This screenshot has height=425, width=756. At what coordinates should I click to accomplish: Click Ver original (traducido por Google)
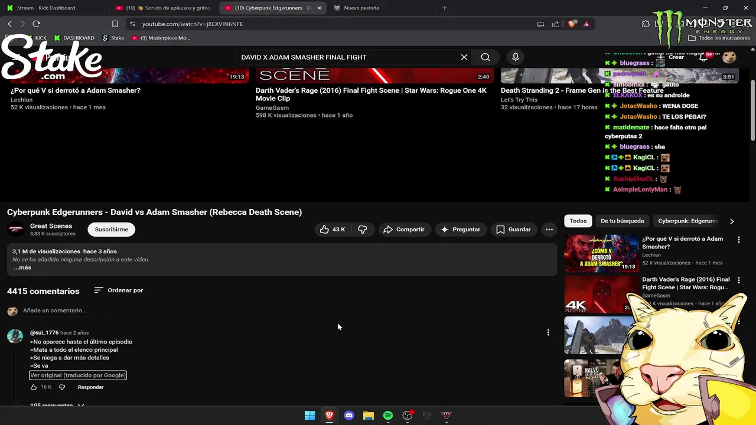[78, 375]
